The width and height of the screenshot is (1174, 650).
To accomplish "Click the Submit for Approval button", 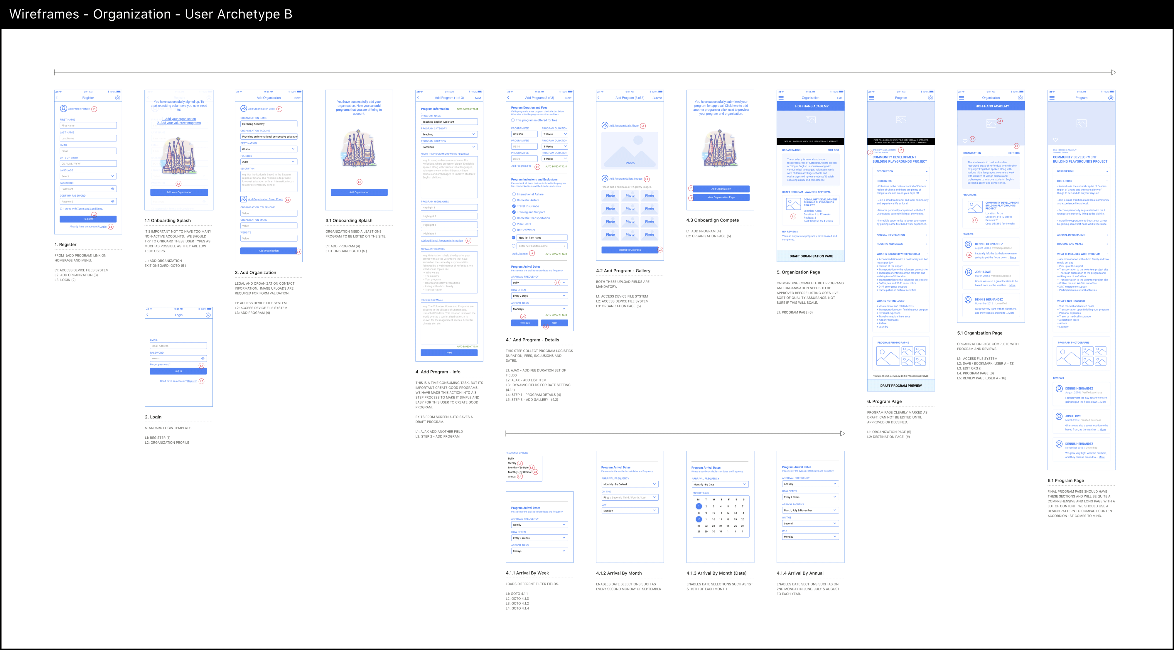I will [630, 250].
